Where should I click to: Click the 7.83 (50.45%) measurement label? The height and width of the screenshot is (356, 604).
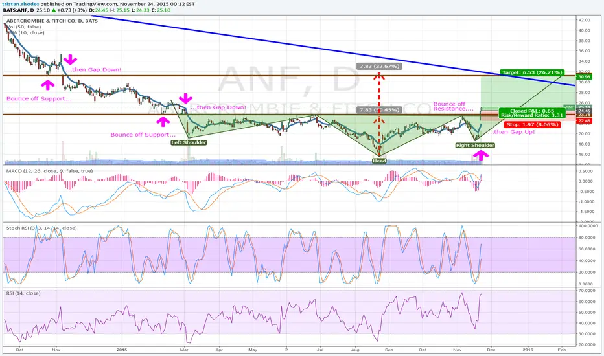(x=379, y=110)
